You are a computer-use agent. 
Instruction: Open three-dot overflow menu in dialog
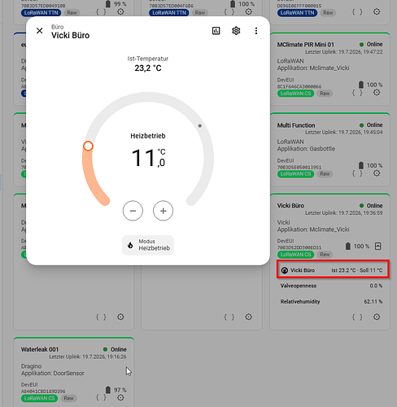point(256,31)
